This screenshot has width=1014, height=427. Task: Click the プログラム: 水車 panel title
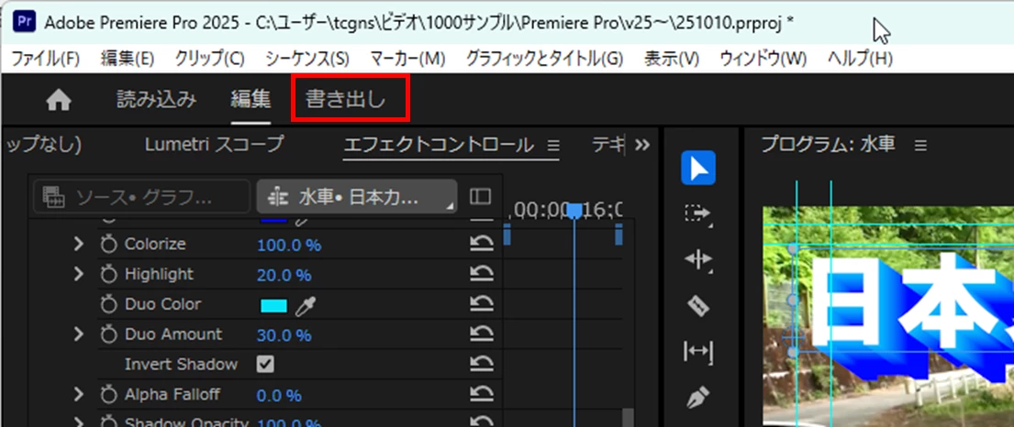[828, 144]
